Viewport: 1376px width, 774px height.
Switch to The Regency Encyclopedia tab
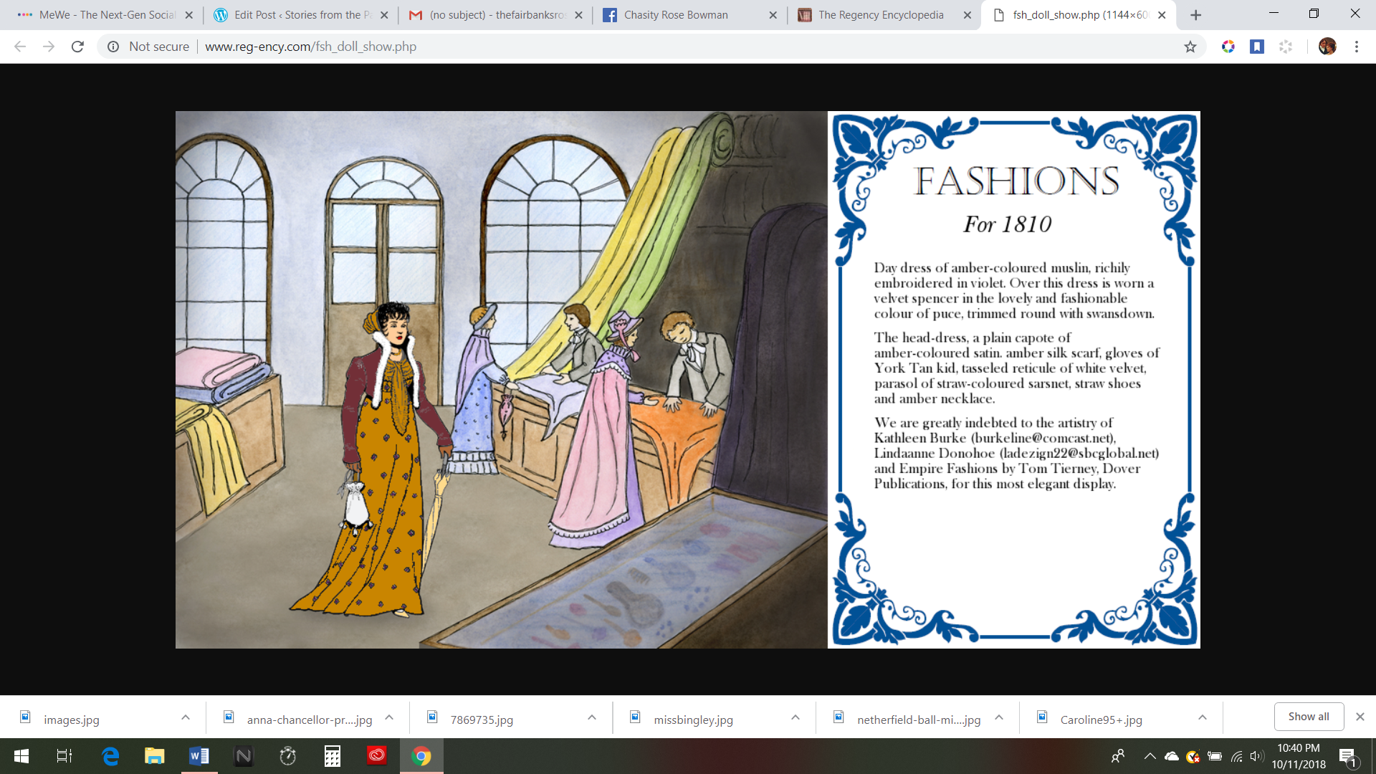coord(881,15)
